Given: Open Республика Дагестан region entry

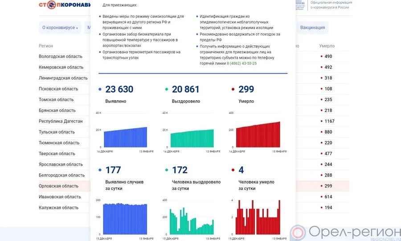Looking at the screenshot, I should (x=61, y=121).
